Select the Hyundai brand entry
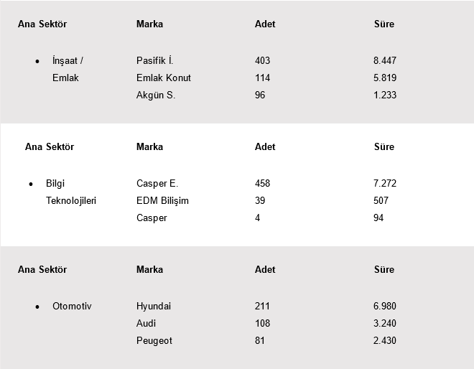 pyautogui.click(x=154, y=307)
